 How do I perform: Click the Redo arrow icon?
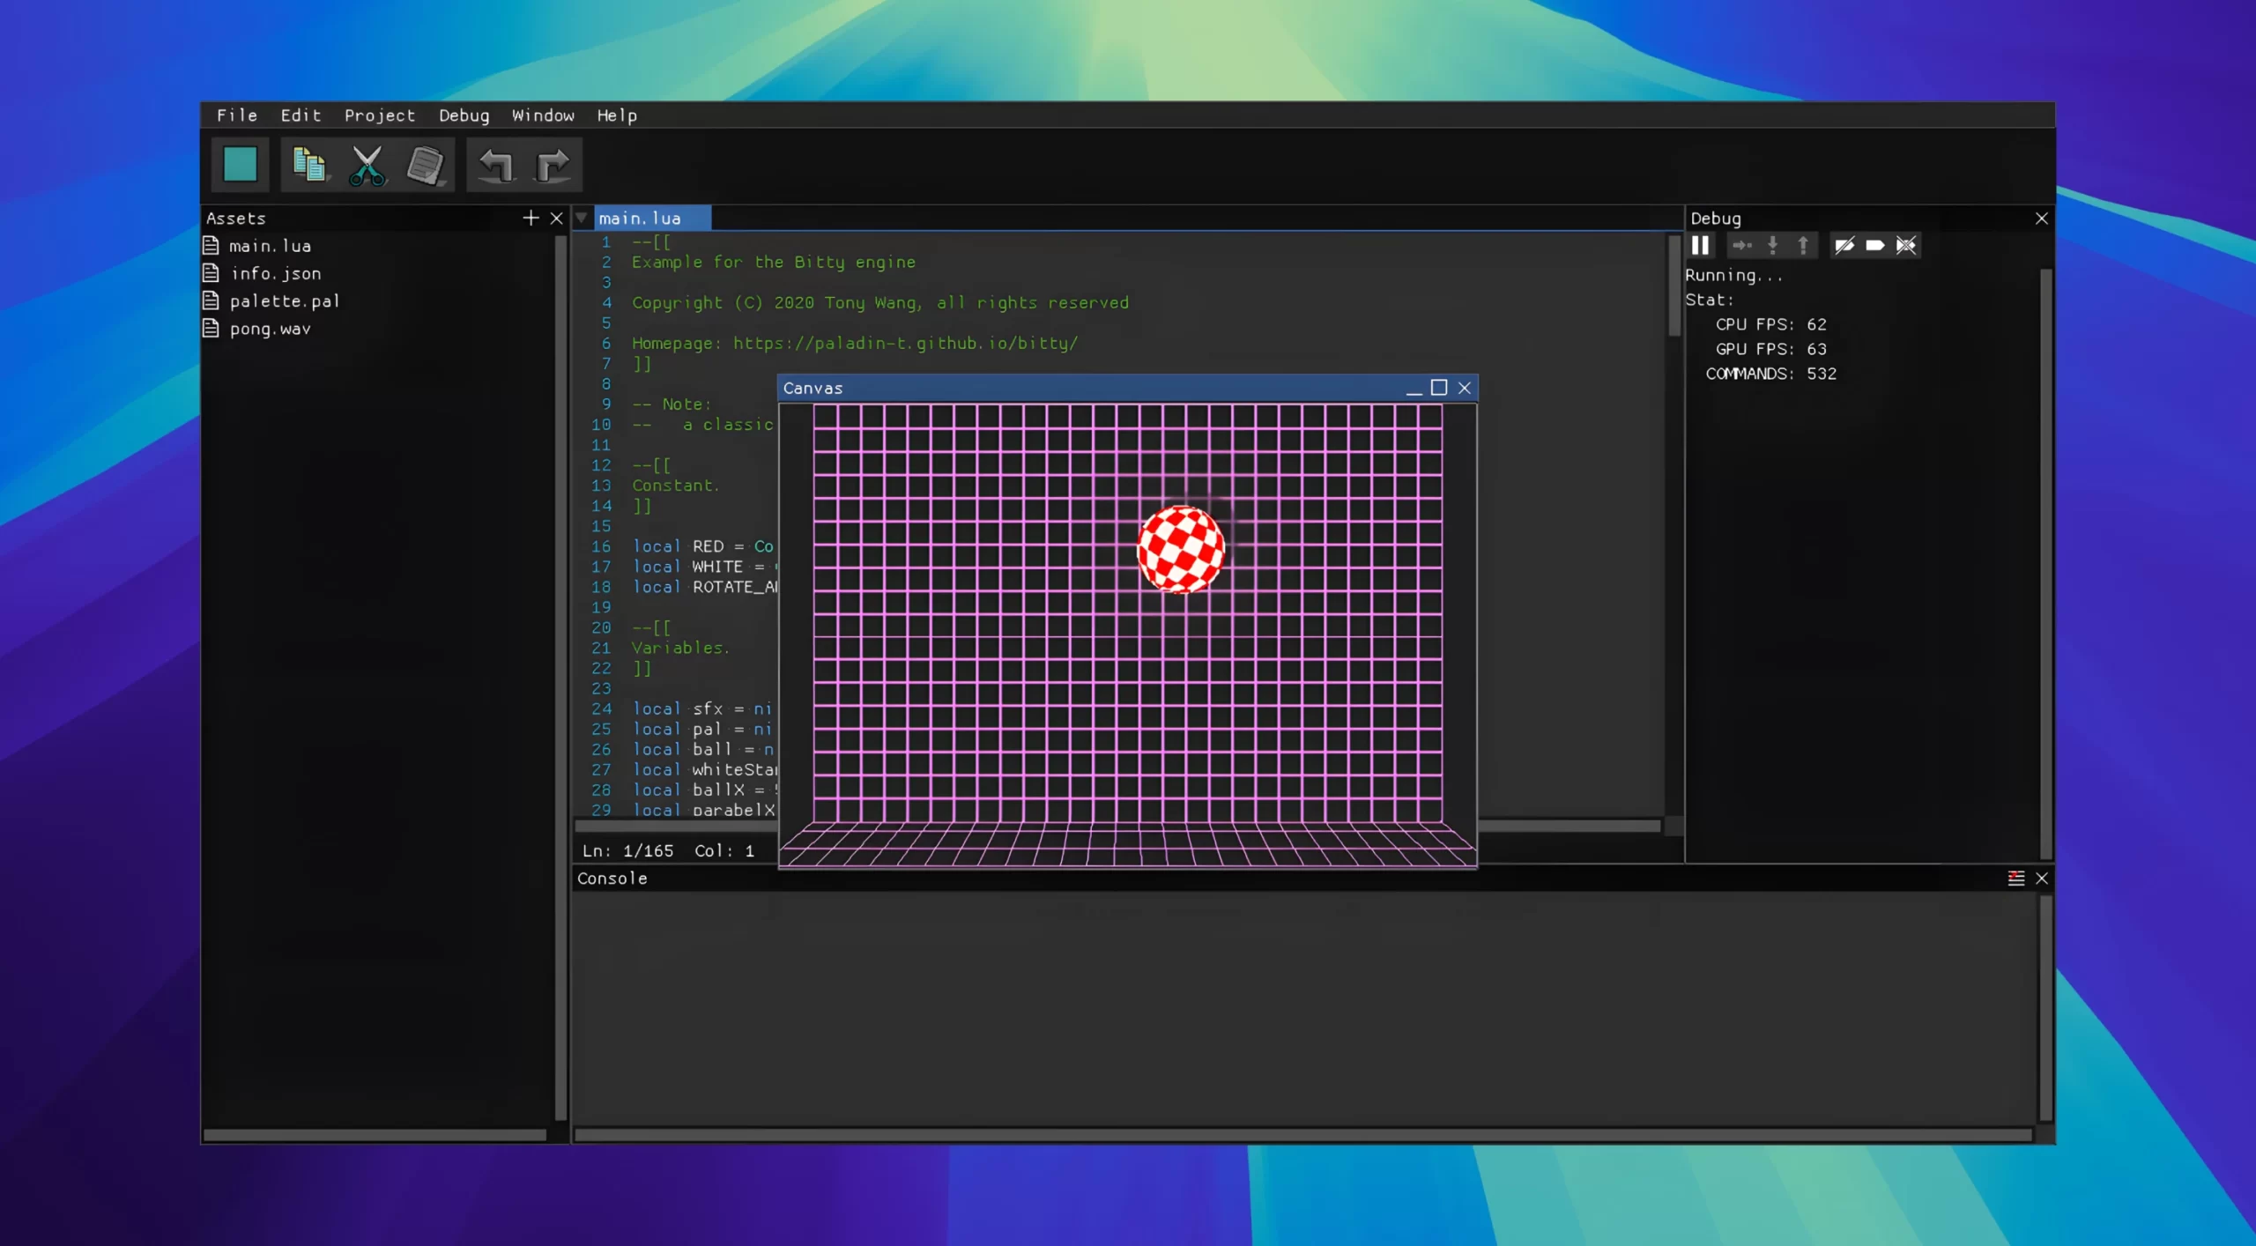tap(553, 165)
